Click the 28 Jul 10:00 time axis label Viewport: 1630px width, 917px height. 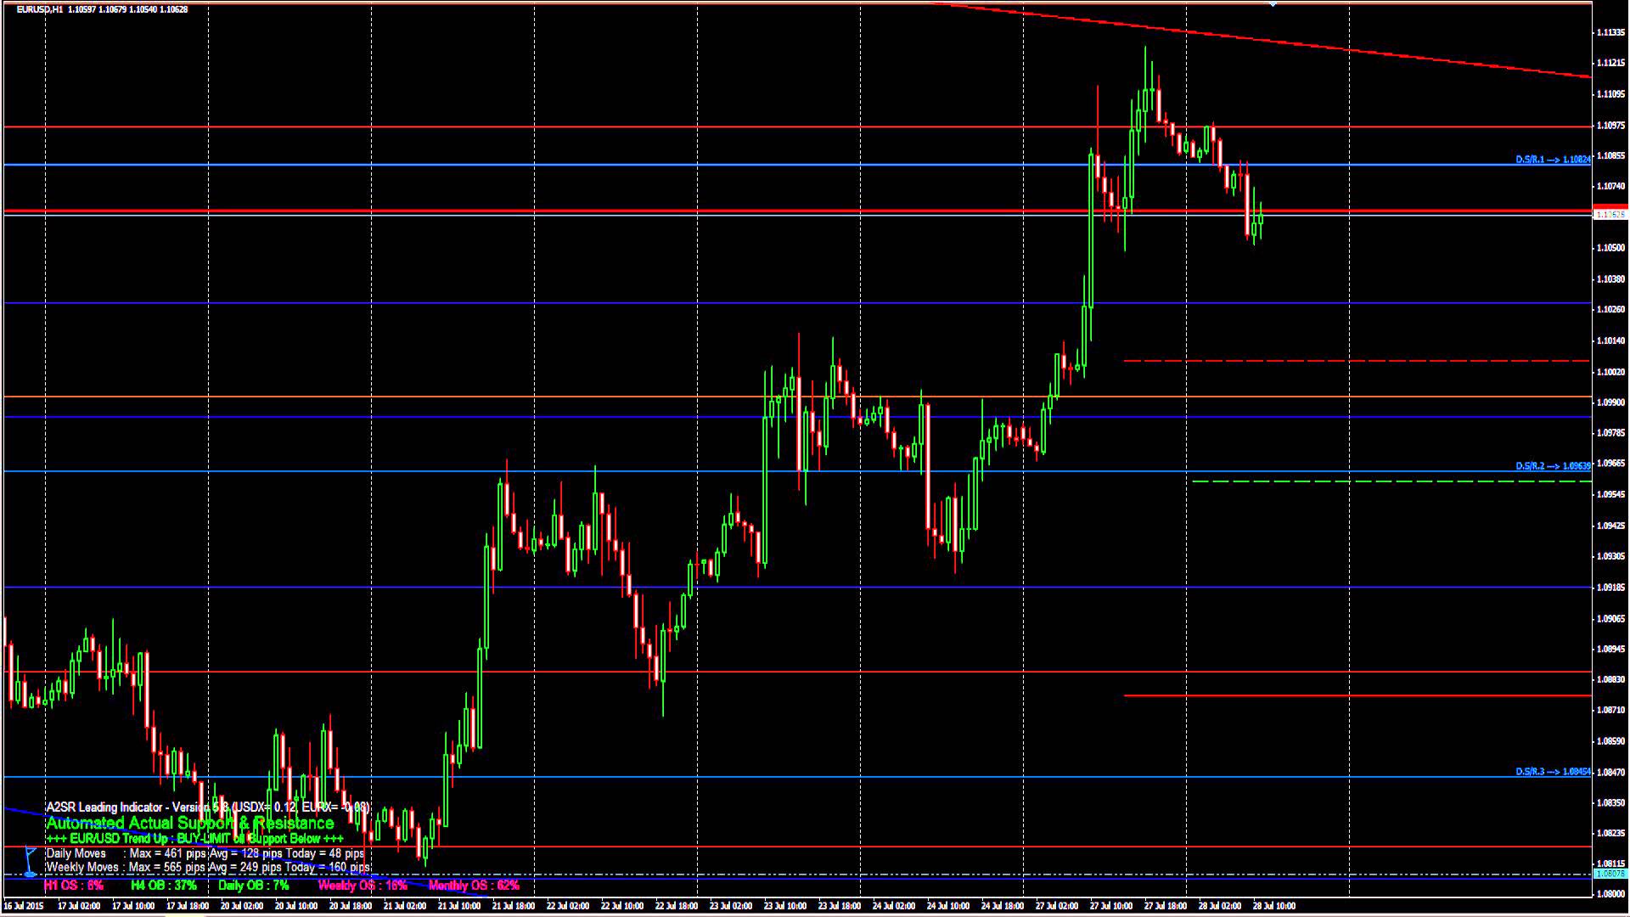(x=1273, y=906)
